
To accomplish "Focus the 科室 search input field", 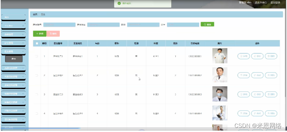I will point(183,25).
